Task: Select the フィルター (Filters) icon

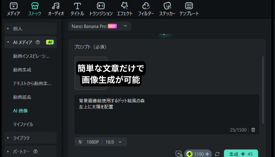Action: pos(146,9)
